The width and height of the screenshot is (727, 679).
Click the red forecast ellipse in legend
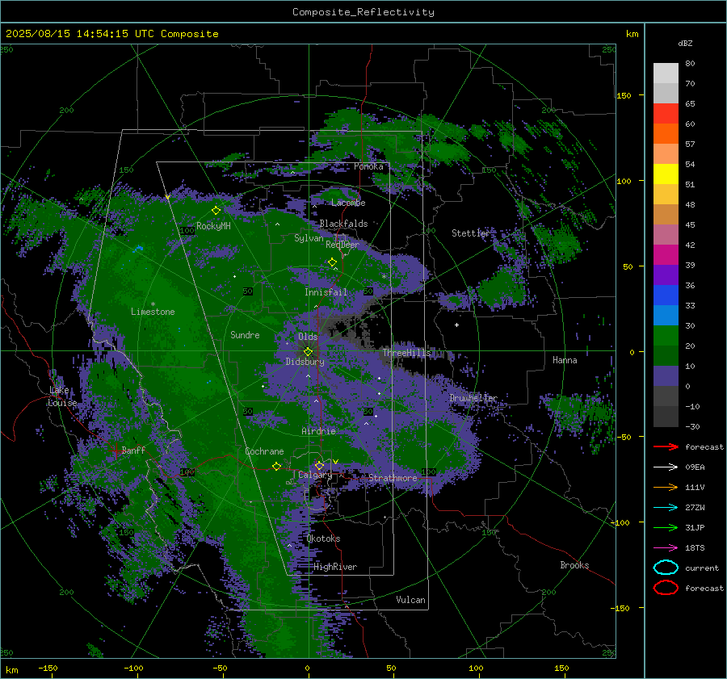click(666, 588)
